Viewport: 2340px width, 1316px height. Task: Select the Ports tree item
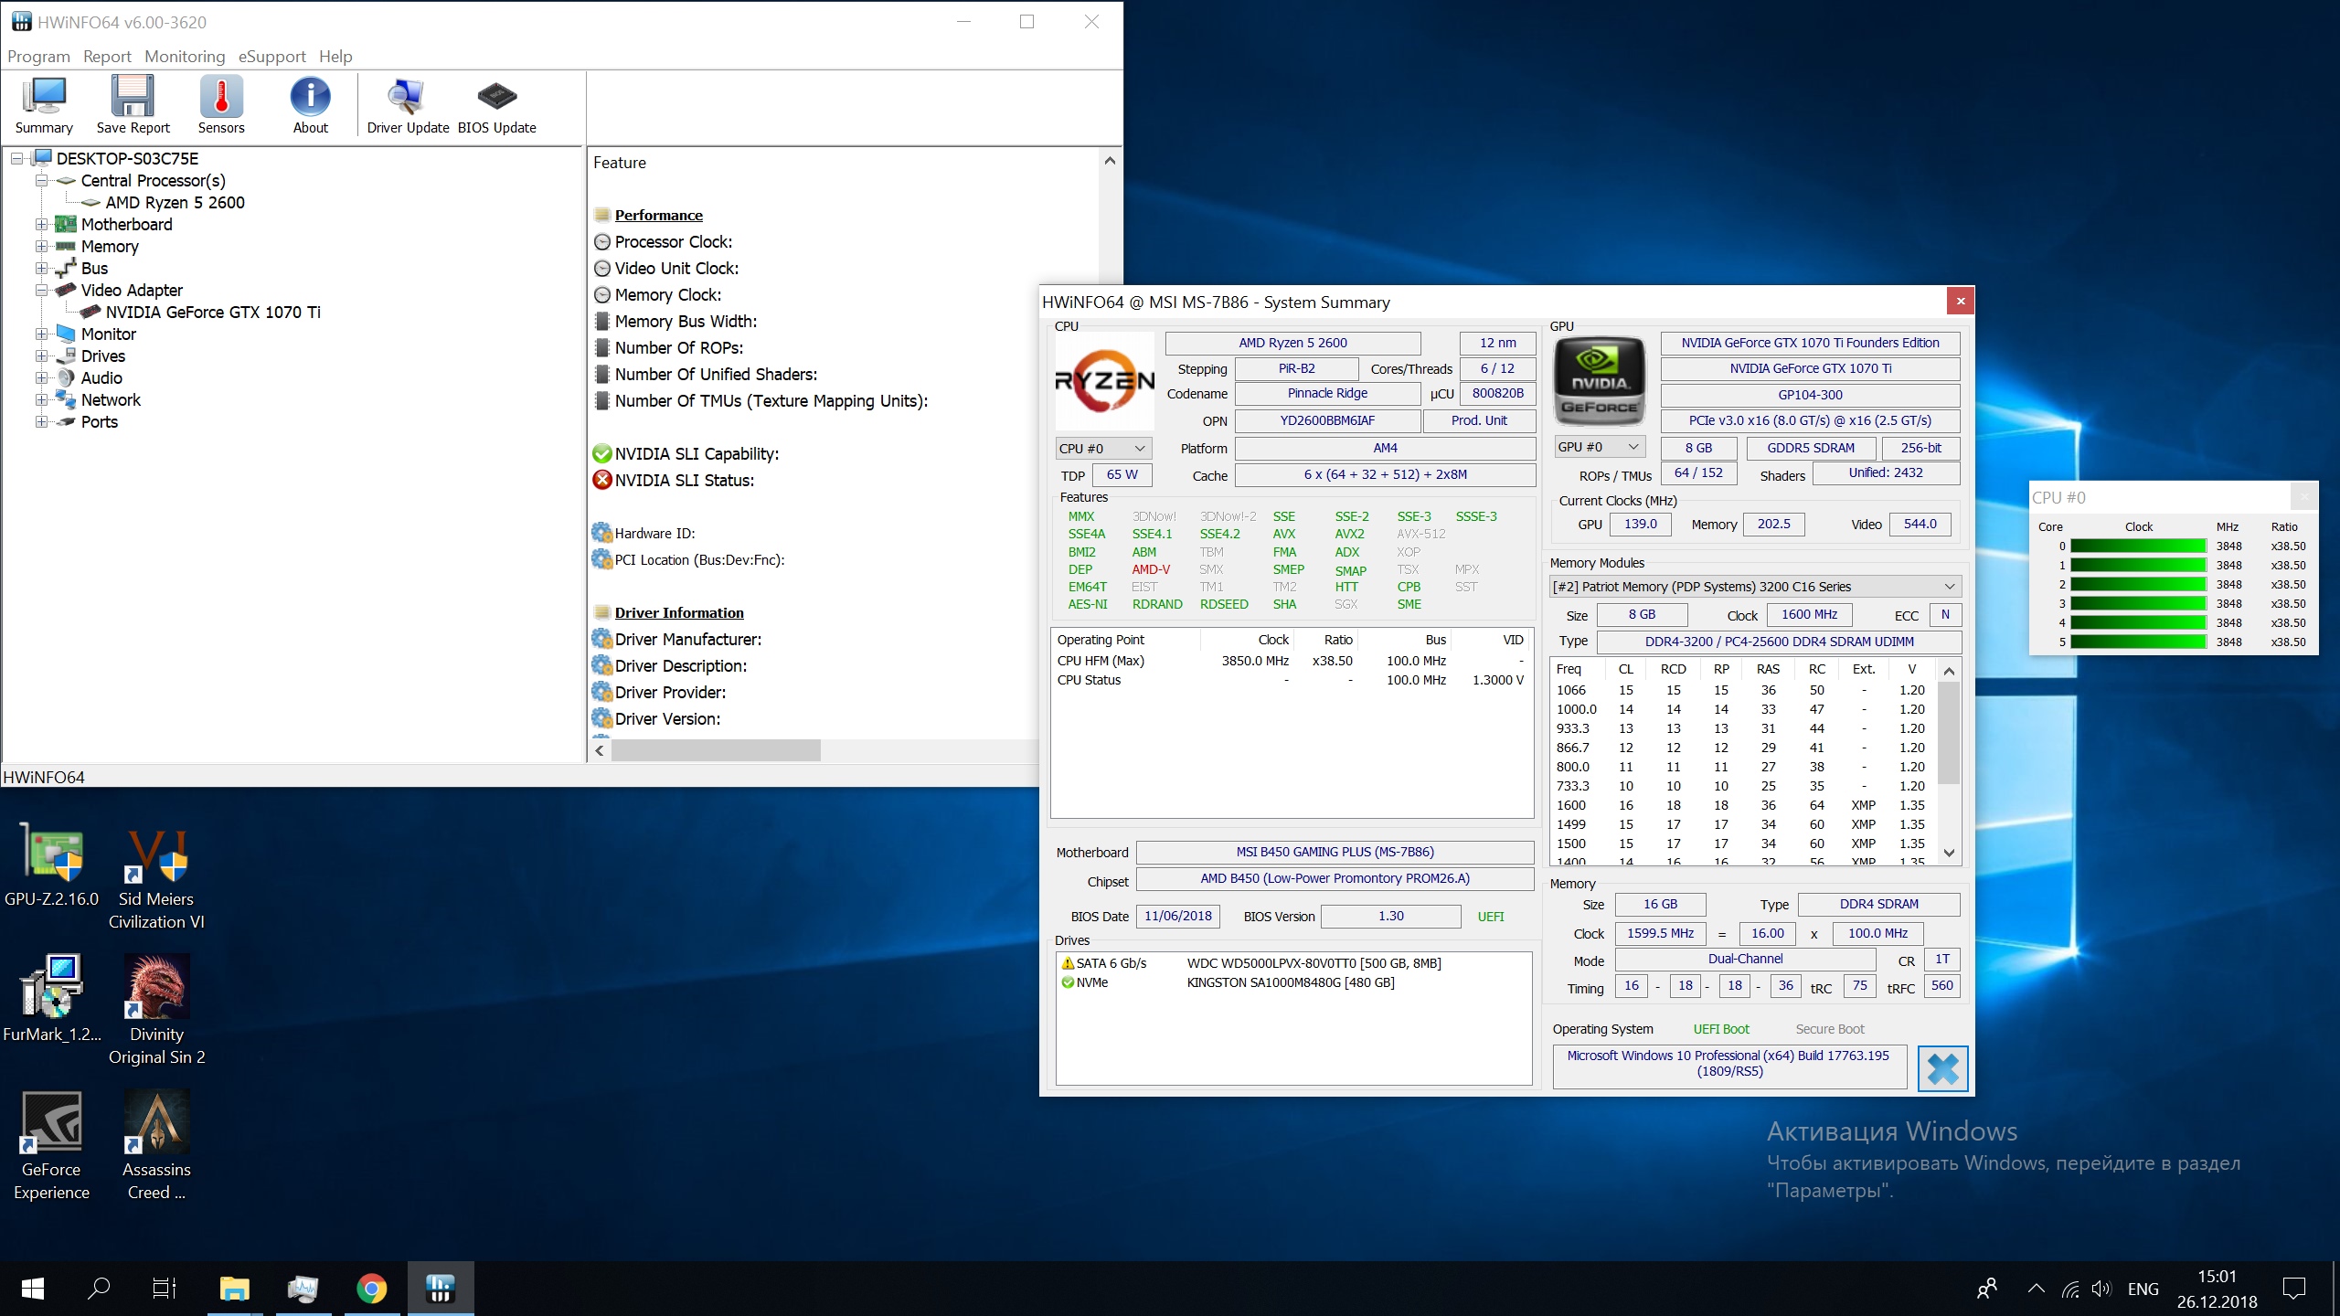point(99,422)
